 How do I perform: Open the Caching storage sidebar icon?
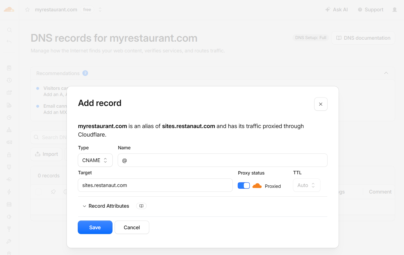click(9, 204)
